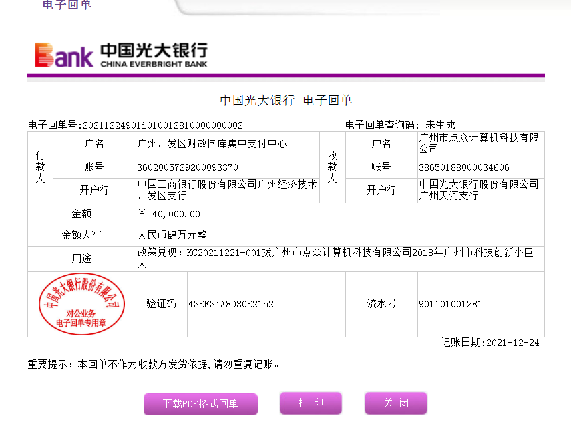The image size is (571, 430).
Task: Select payer account number 3602005729200093370
Action: pos(188,167)
